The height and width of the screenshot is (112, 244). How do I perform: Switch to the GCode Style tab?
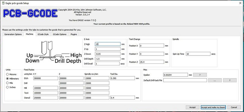[x=43, y=34]
